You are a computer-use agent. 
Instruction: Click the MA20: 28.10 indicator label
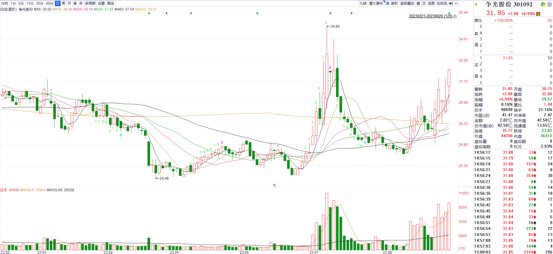(x=83, y=9)
